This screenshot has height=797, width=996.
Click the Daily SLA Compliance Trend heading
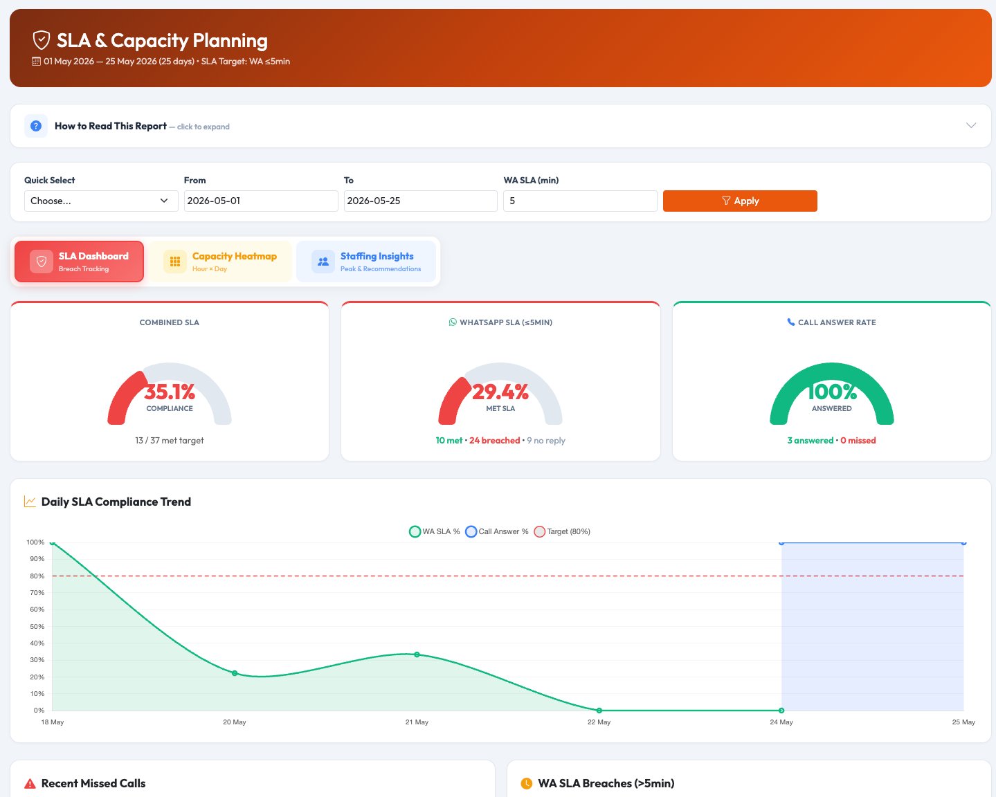[x=116, y=502]
